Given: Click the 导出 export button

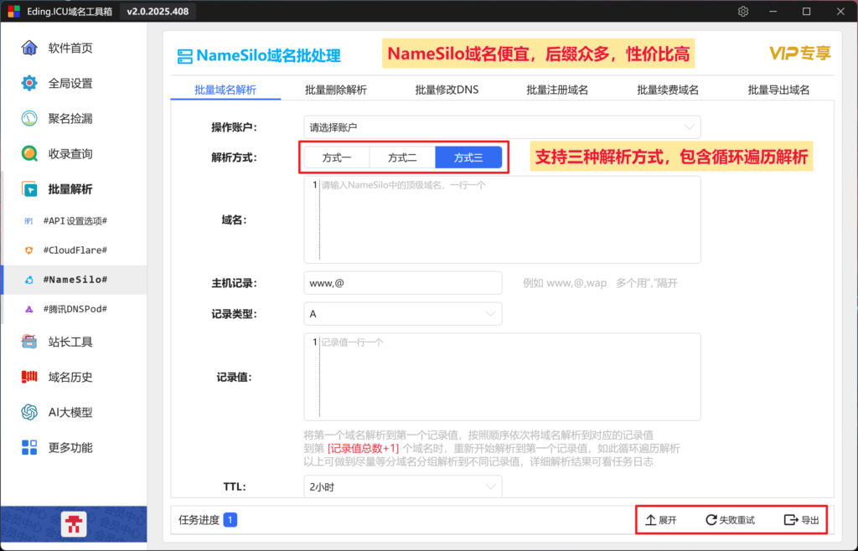Looking at the screenshot, I should [x=802, y=520].
